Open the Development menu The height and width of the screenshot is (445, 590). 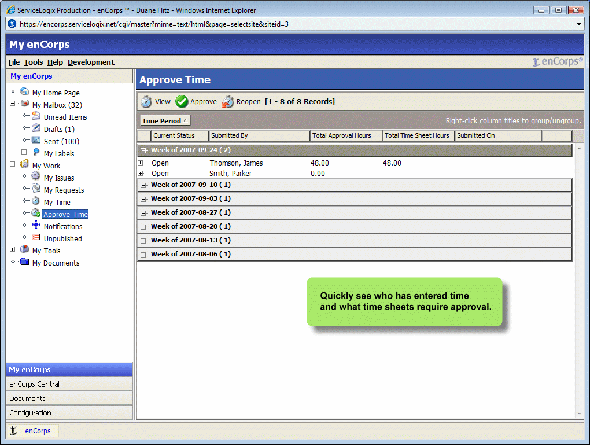pos(91,62)
